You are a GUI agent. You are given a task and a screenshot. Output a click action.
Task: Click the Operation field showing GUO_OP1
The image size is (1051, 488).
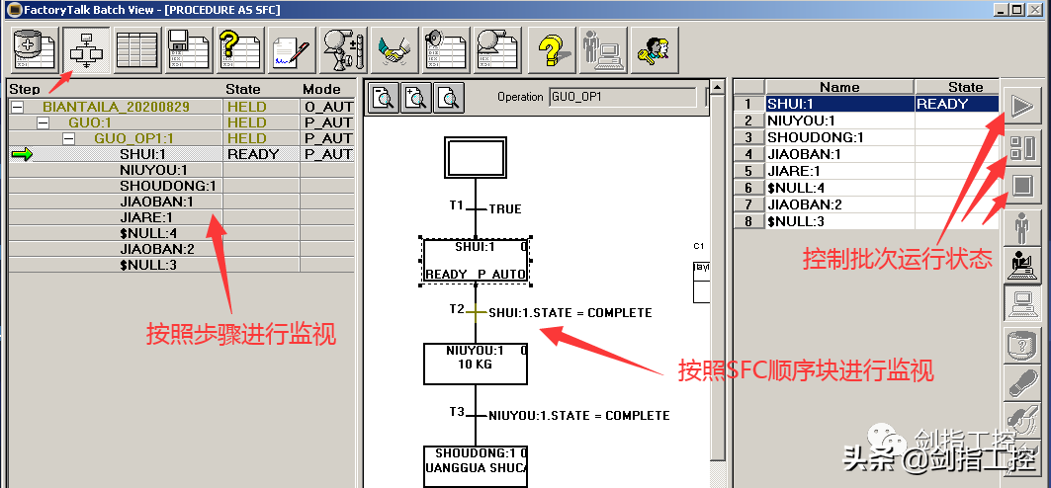click(x=624, y=97)
